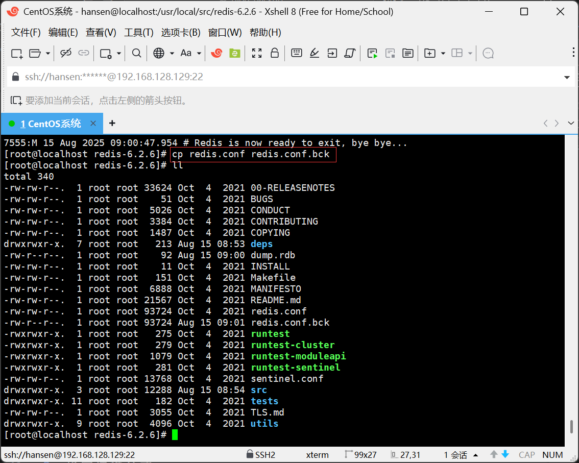Click the New Session toolbar icon

click(x=17, y=53)
